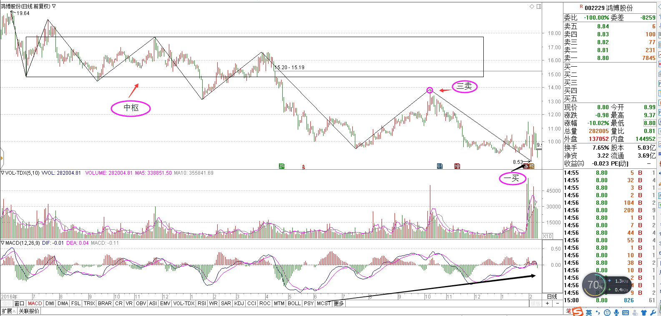The image size is (661, 316).
Task: Click the 窗口 tab in indicator bar
Action: 20,303
